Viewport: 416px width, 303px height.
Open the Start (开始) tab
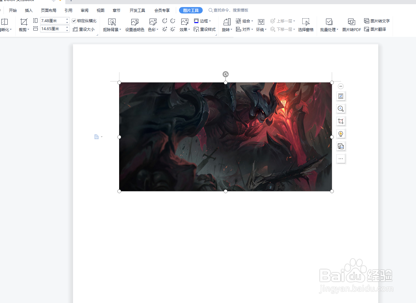coord(13,10)
